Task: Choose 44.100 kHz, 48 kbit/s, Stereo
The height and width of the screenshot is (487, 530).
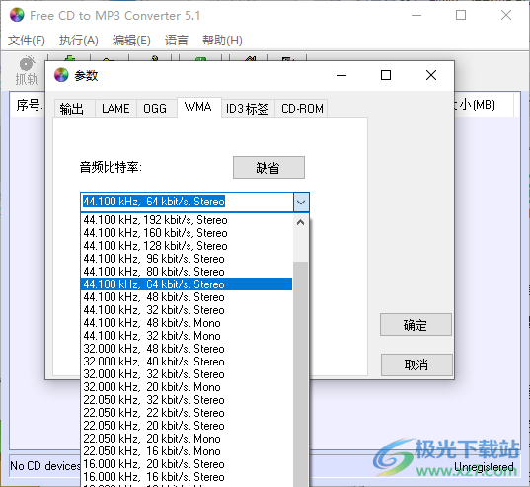Action: point(187,297)
